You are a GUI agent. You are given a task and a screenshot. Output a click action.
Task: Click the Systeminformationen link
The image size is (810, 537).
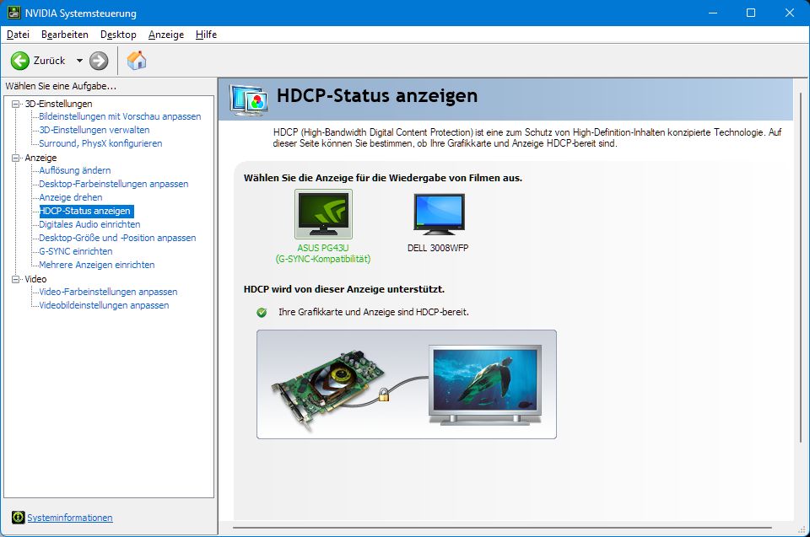pos(70,518)
